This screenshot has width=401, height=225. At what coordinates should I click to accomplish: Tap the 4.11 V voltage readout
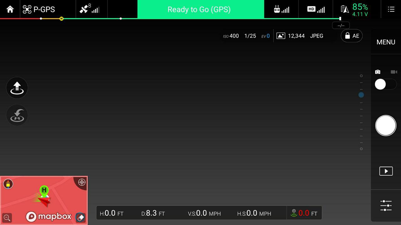tap(360, 14)
